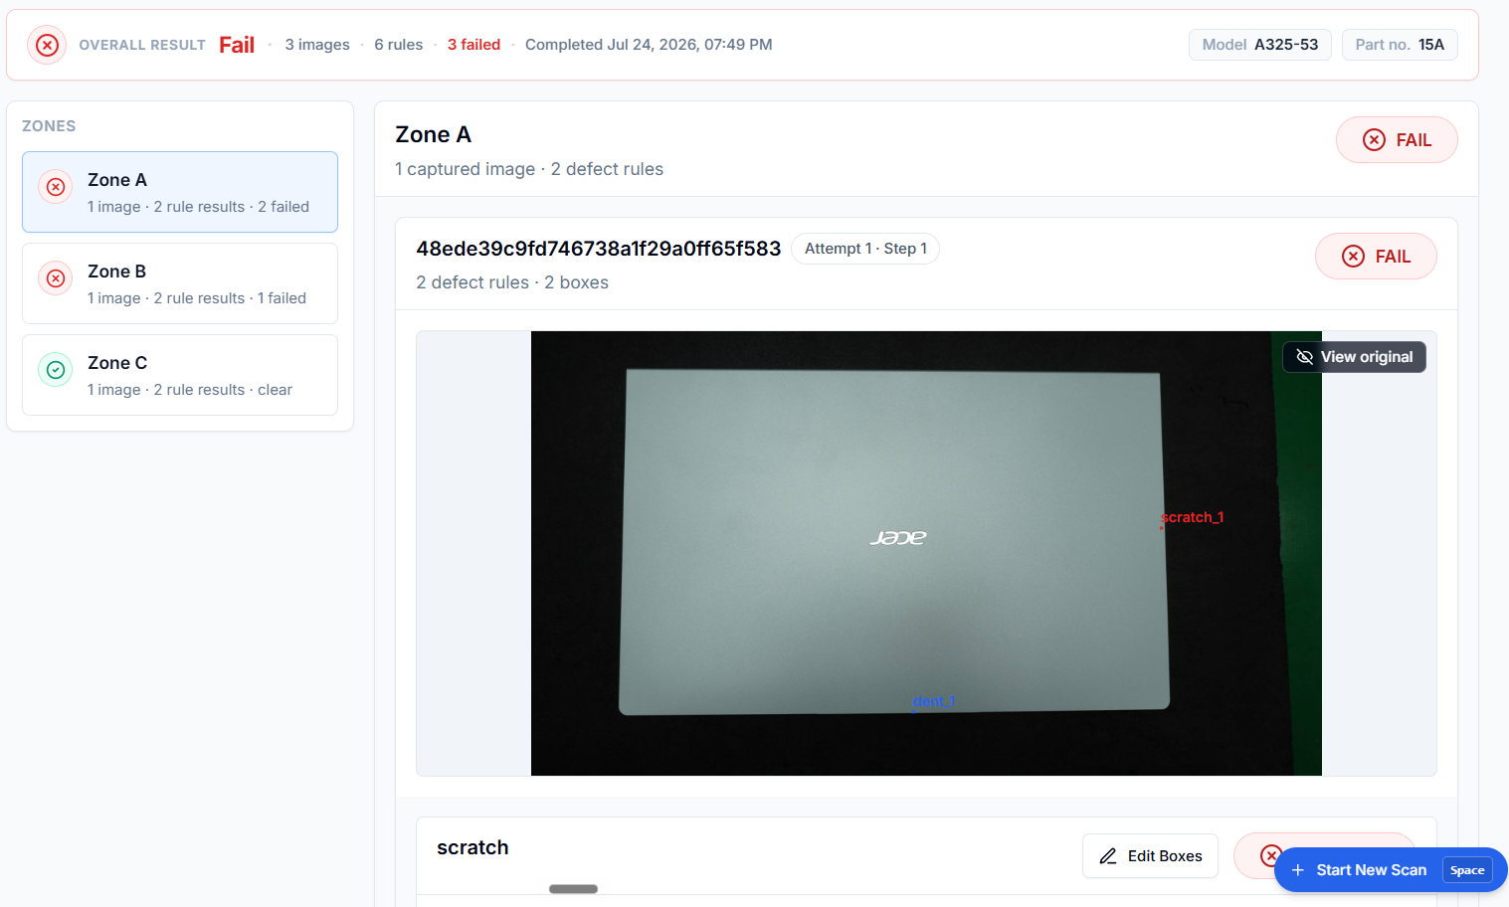Start a new scan
Viewport: 1509px width, 907px height.
(x=1391, y=870)
